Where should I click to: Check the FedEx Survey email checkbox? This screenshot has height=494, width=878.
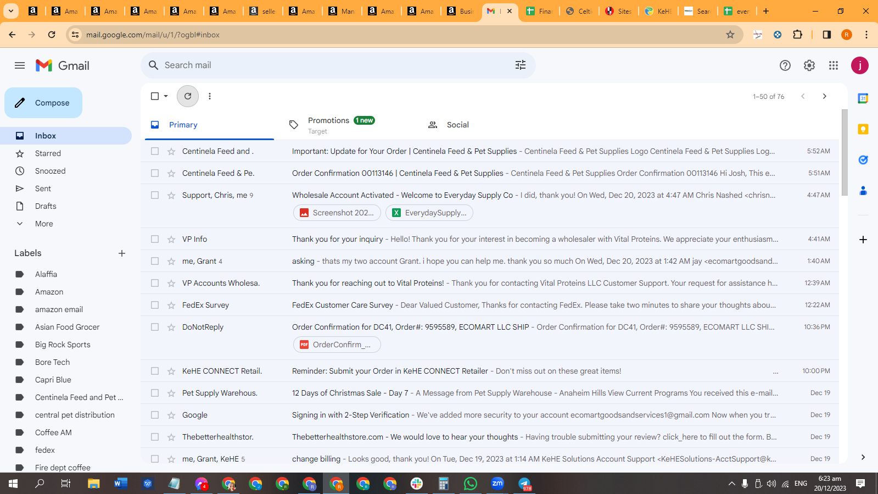coord(155,305)
